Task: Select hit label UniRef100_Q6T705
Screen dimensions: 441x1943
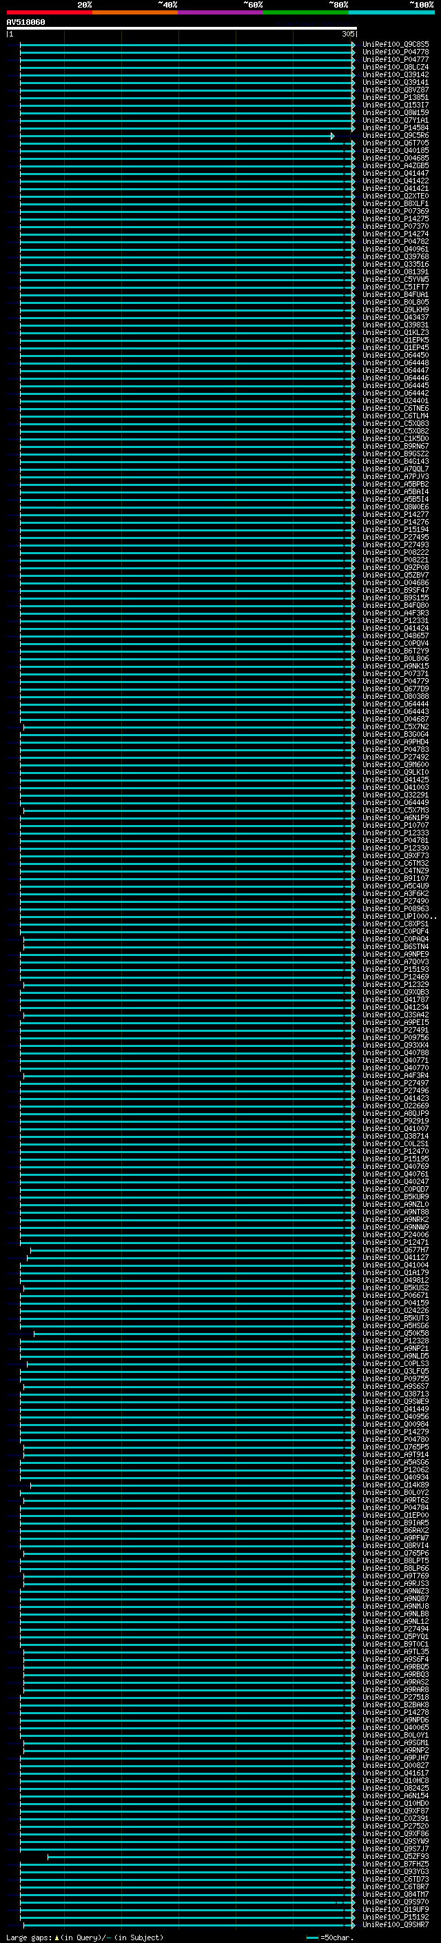Action: pos(395,143)
